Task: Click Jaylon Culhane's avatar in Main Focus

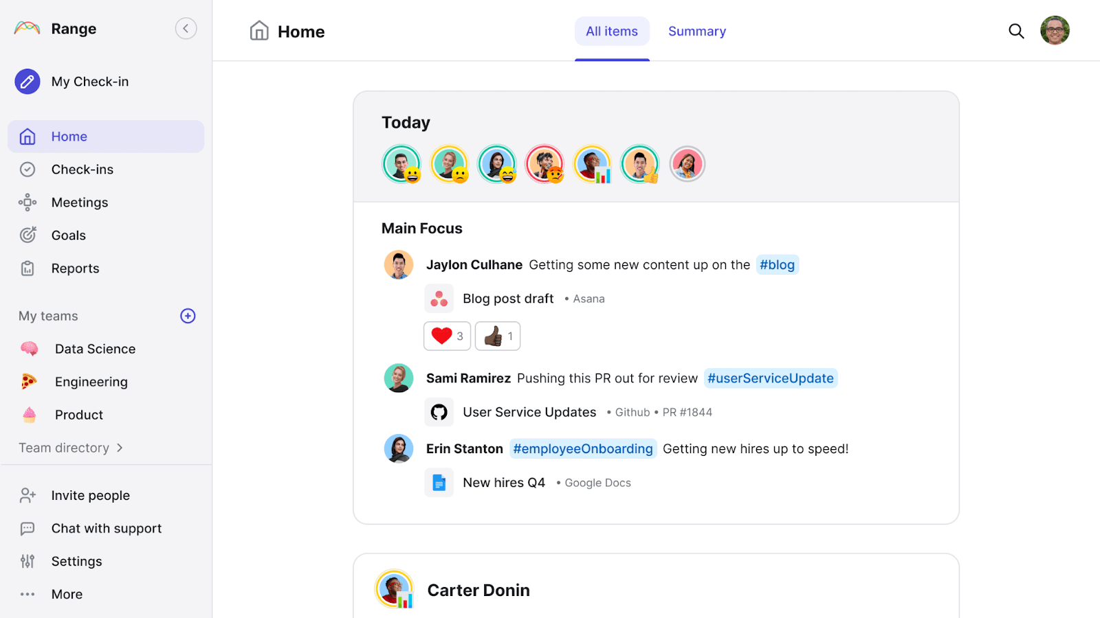Action: (x=399, y=265)
